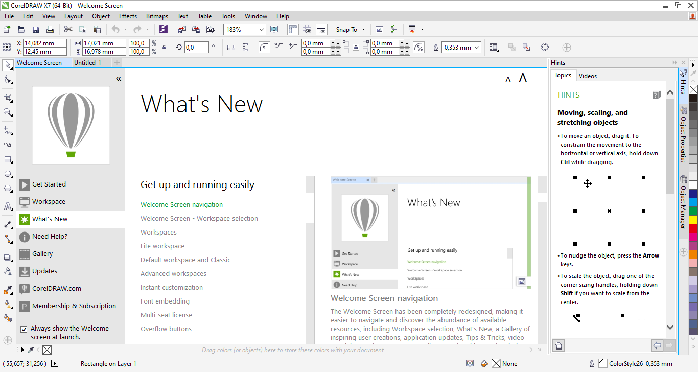
Task: Select the Crop tool in toolbox
Action: (x=8, y=98)
